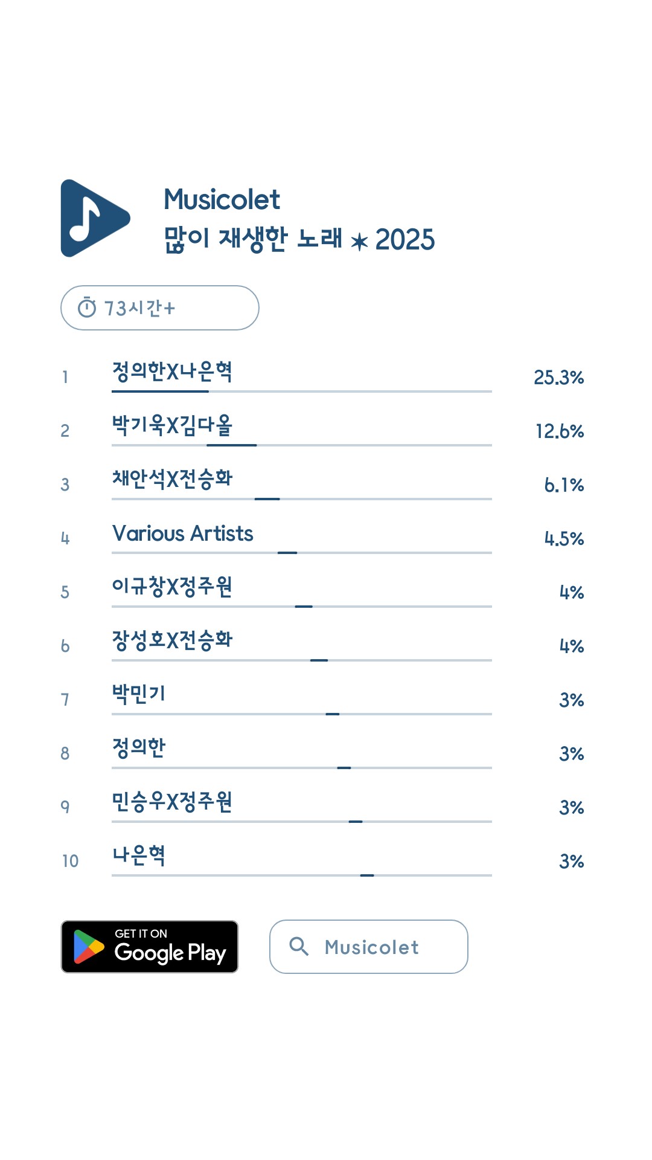Open the 채안석X전승화 entry
Screen dimensions: 652x1160
pos(172,479)
